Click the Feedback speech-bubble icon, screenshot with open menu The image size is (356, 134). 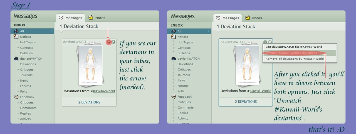174,97
